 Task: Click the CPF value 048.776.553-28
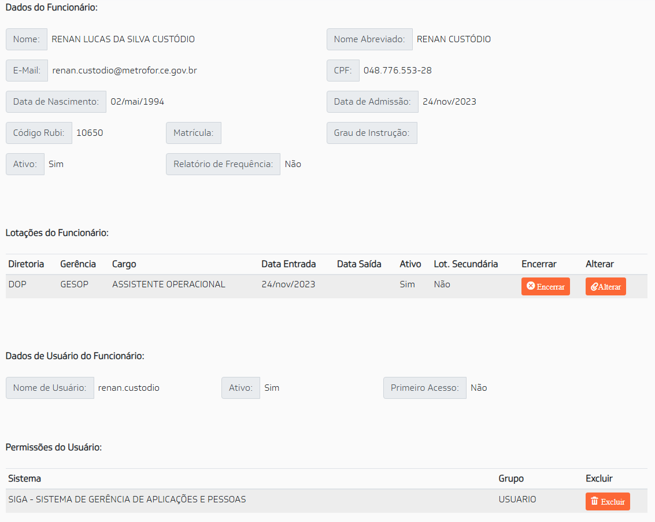(397, 71)
